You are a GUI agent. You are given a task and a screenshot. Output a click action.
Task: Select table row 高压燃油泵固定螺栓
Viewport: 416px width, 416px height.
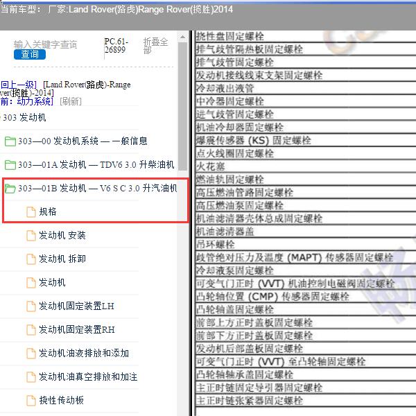[305, 205]
